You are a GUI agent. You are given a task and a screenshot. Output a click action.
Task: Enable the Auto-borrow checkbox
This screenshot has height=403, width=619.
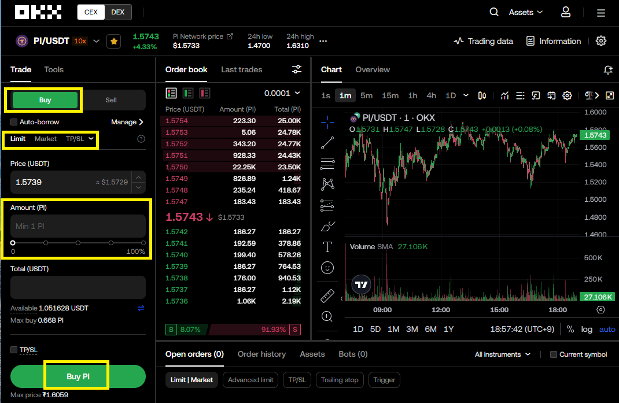coord(14,122)
